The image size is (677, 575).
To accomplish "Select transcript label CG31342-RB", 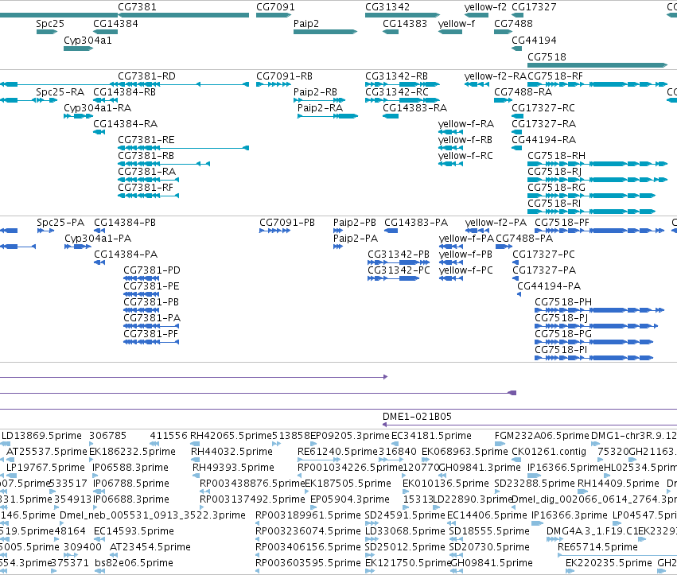I will [x=396, y=76].
